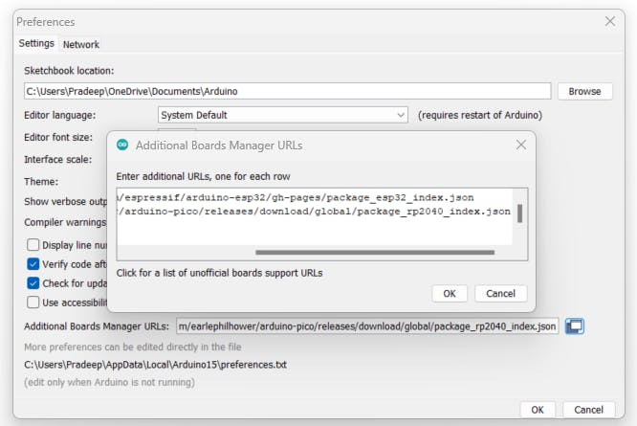Image resolution: width=637 pixels, height=426 pixels.
Task: Open unofficial boards support URLs list link
Action: click(219, 273)
